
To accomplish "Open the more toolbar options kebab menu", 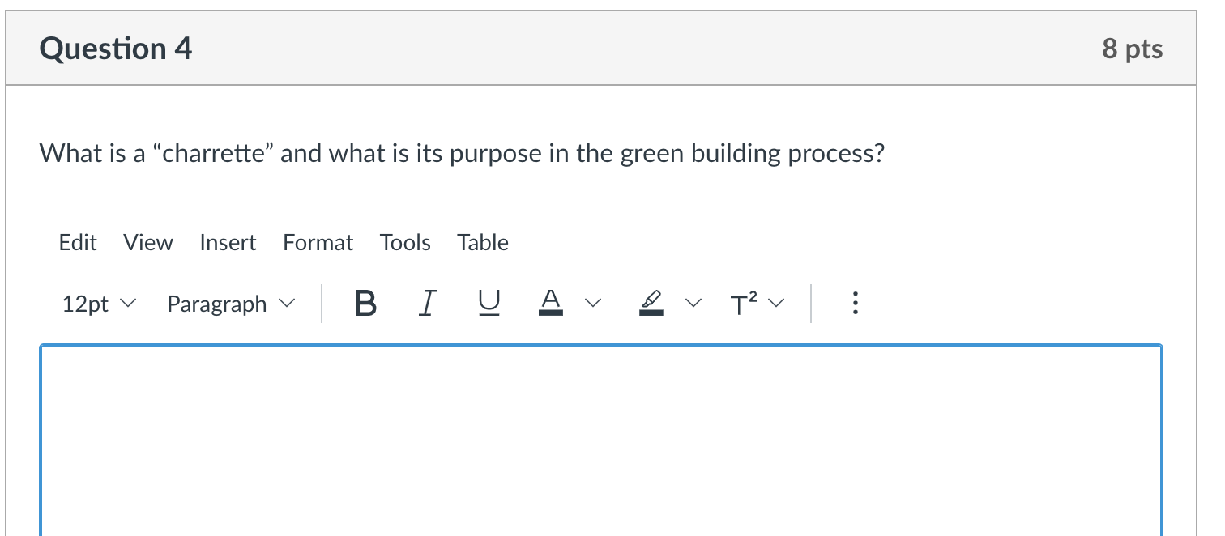I will click(855, 303).
